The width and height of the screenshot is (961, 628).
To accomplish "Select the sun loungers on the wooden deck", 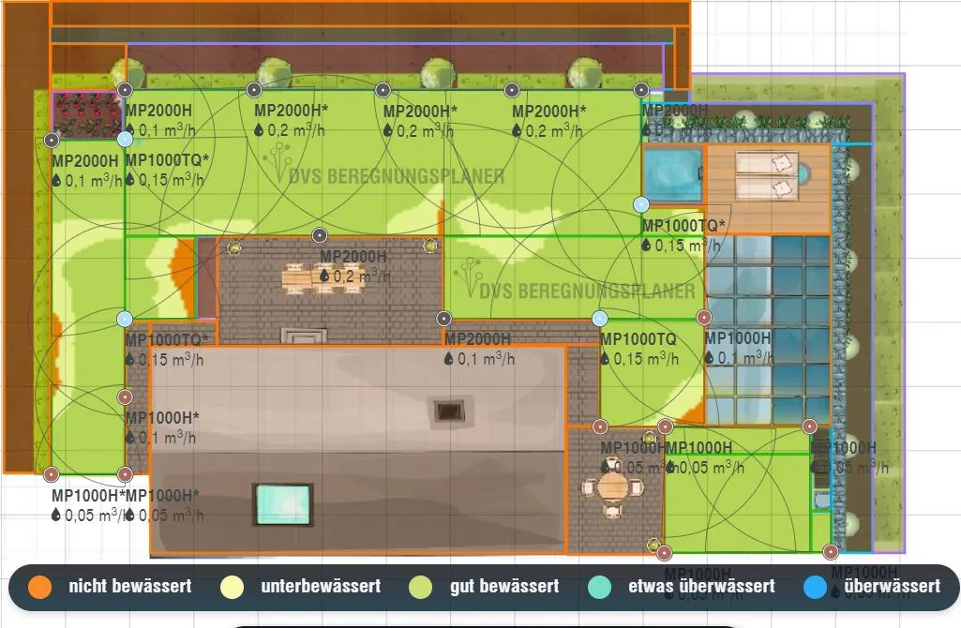I will pyautogui.click(x=768, y=176).
